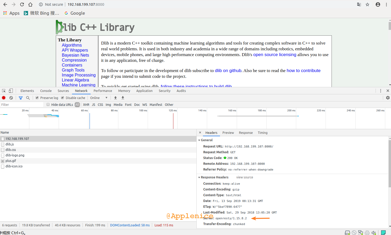Focus the network Filter text field
Viewport: 391px width, 235px height.
coord(22,105)
